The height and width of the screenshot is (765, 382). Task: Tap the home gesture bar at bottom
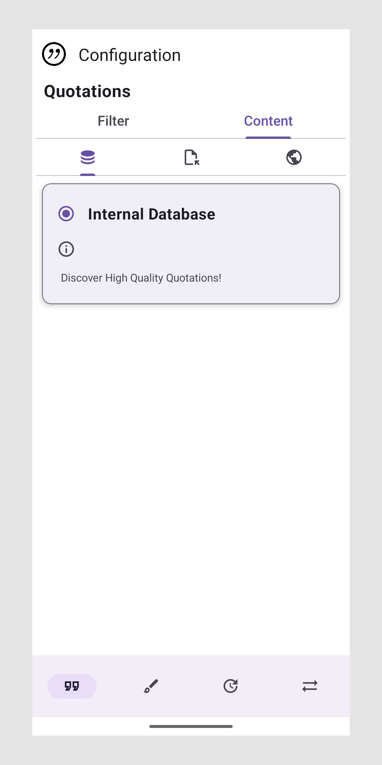tap(191, 726)
